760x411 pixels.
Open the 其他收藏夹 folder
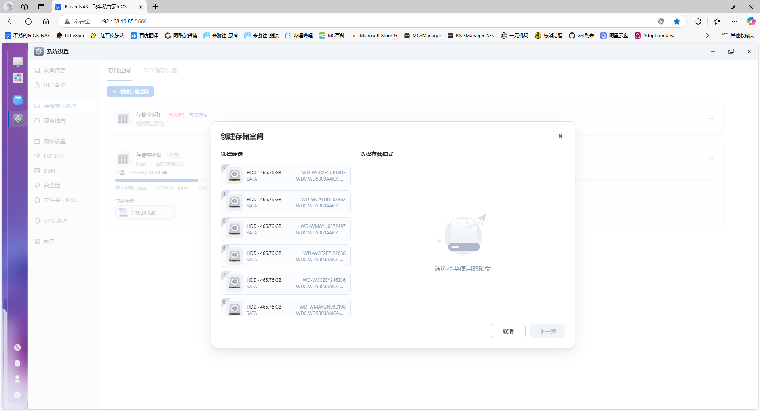click(738, 36)
